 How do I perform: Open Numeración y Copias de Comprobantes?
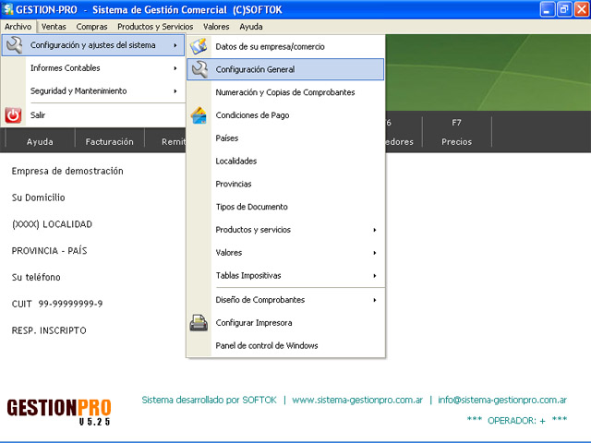[285, 92]
